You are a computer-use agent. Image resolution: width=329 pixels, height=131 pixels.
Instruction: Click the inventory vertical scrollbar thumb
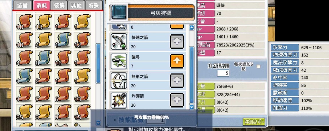(98, 63)
